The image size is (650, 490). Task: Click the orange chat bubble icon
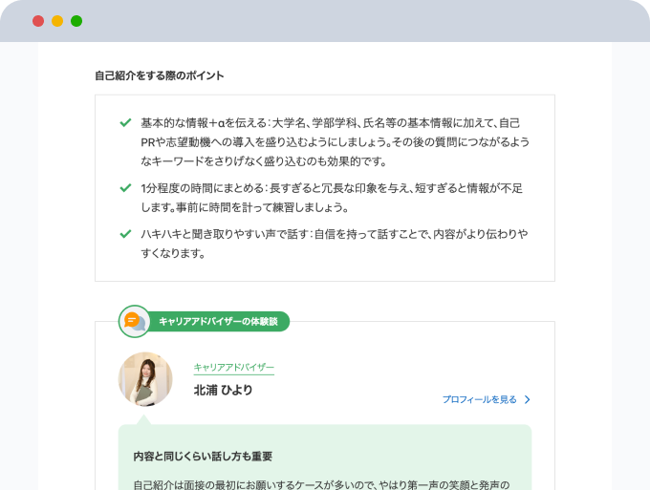(134, 321)
